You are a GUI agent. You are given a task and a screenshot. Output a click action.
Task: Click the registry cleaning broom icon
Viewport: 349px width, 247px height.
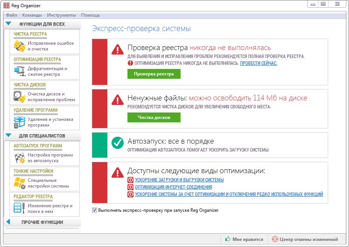[19, 46]
